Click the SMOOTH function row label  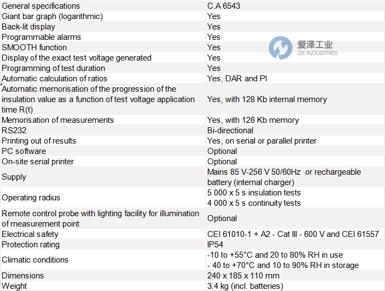tap(34, 47)
